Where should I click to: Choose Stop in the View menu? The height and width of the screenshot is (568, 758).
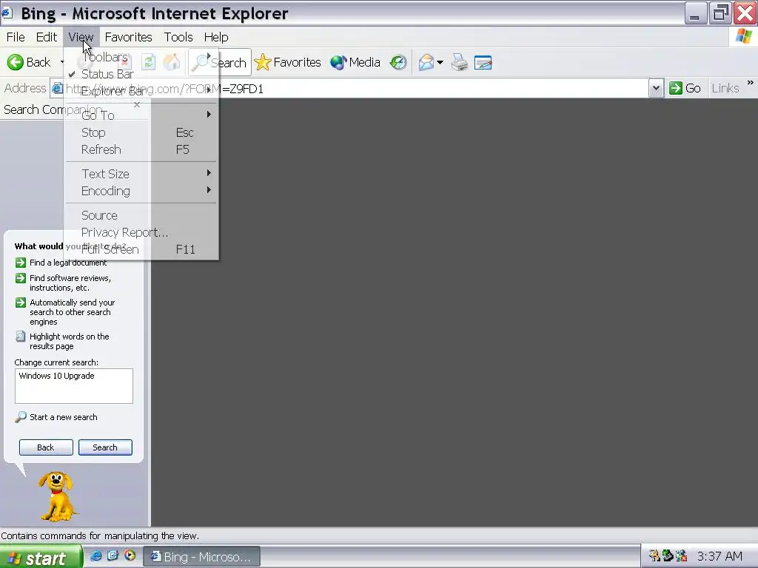pyautogui.click(x=141, y=132)
